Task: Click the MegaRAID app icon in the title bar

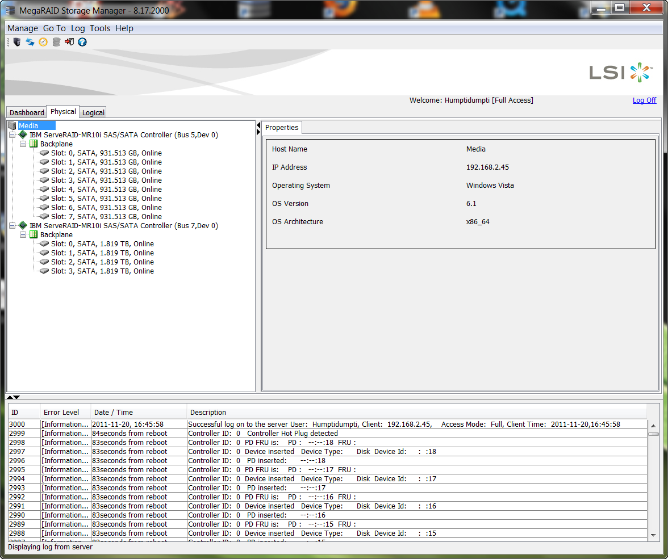Action: [x=10, y=10]
